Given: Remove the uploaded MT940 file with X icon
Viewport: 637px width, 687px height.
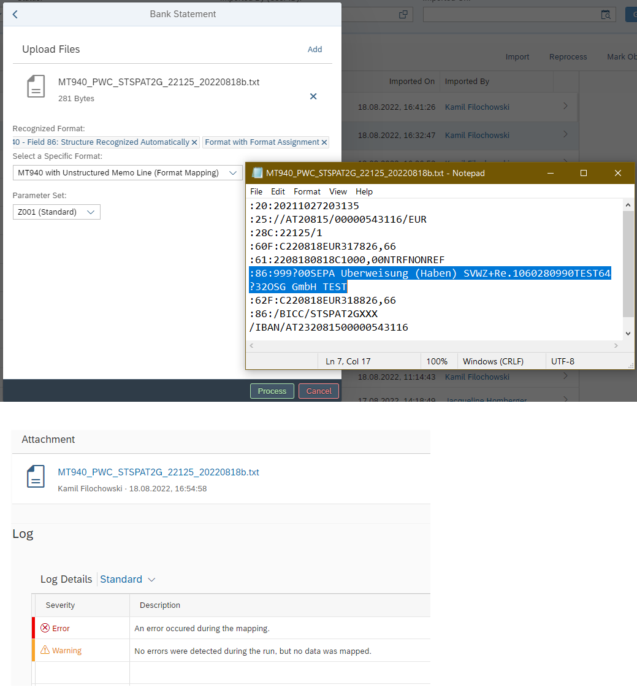Looking at the screenshot, I should pyautogui.click(x=313, y=96).
